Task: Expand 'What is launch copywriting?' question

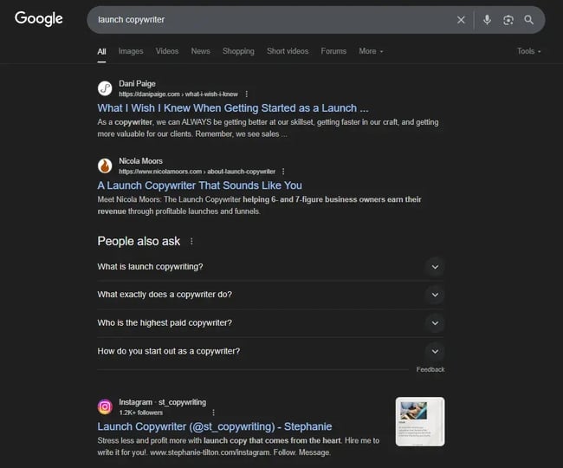Action: click(x=435, y=267)
